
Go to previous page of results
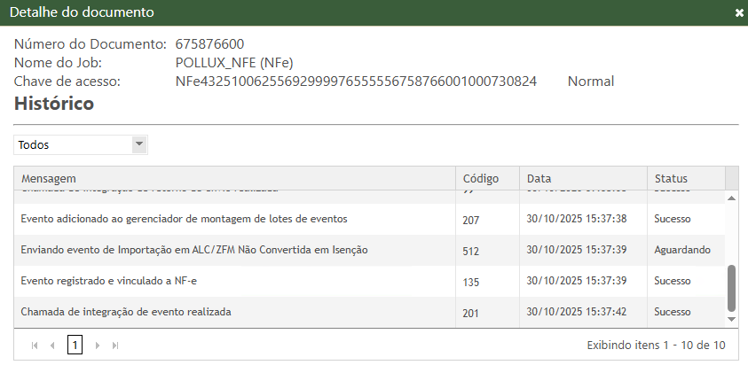[52, 346]
